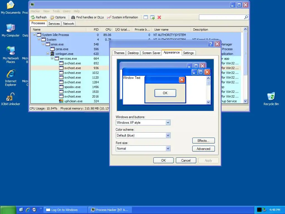
Task: Expand the quick launch overflow chevron
Action: click(x=41, y=208)
